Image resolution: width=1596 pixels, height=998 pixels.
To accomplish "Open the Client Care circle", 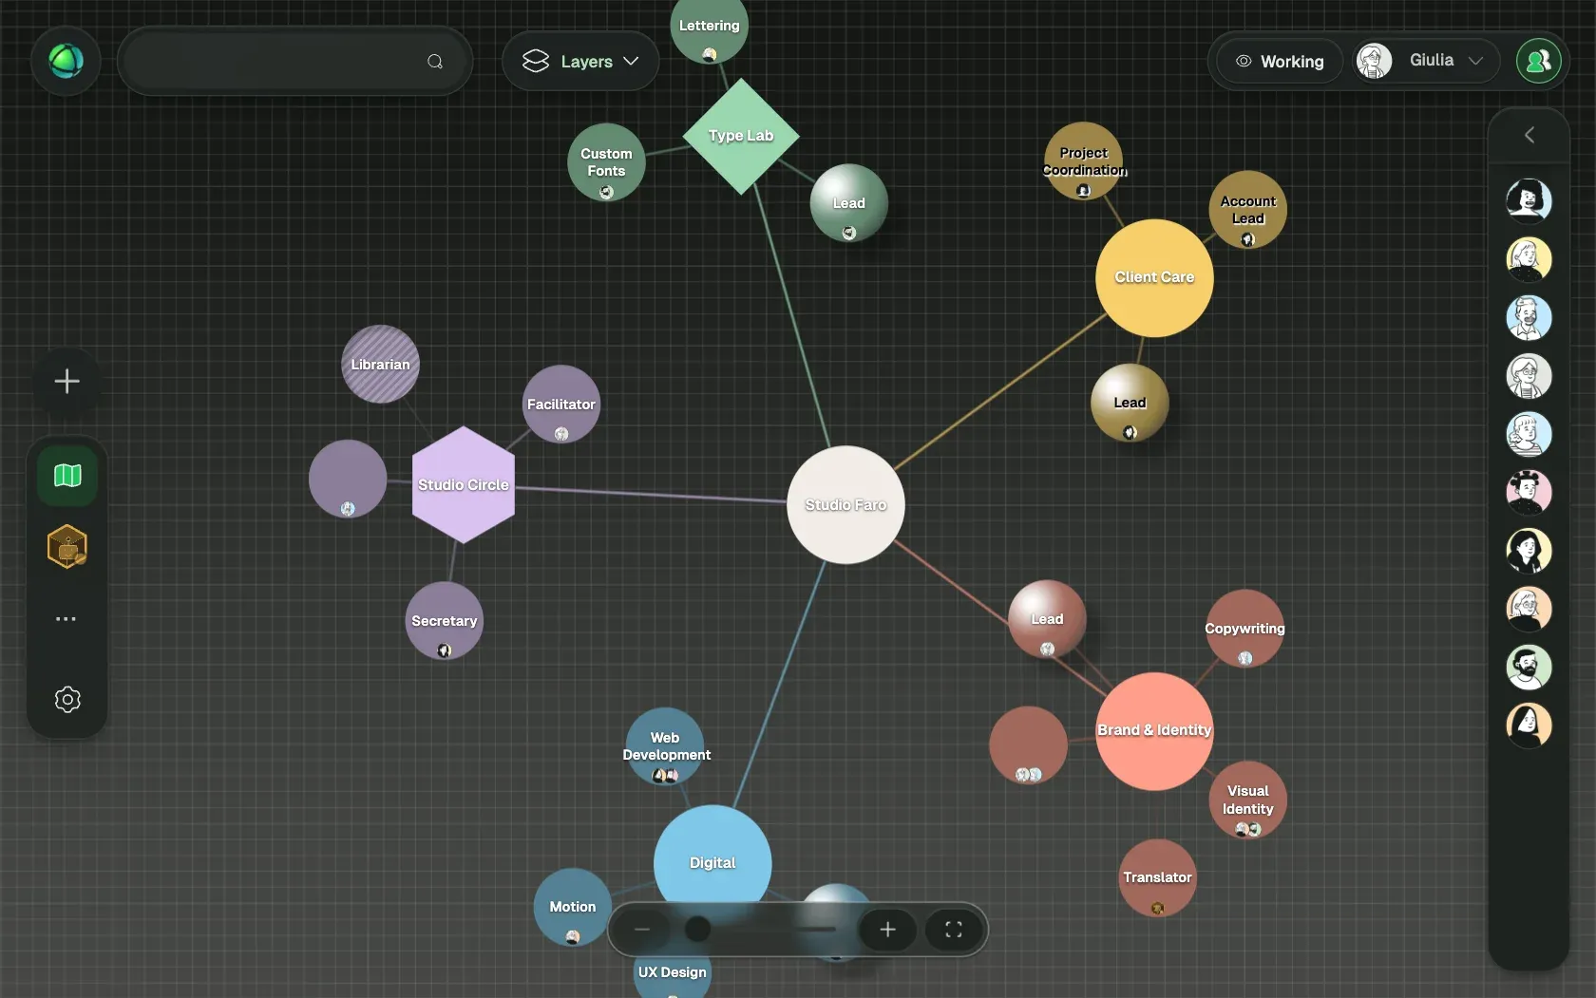I will (1154, 277).
